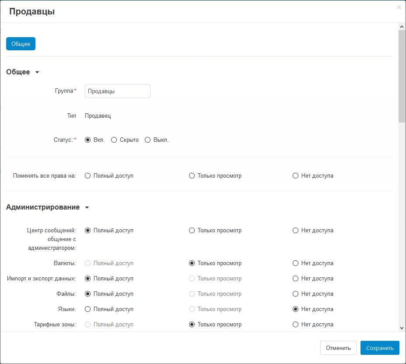The height and width of the screenshot is (364, 406).
Task: Close the Продавцы dialog with the X icon
Action: [399, 7]
